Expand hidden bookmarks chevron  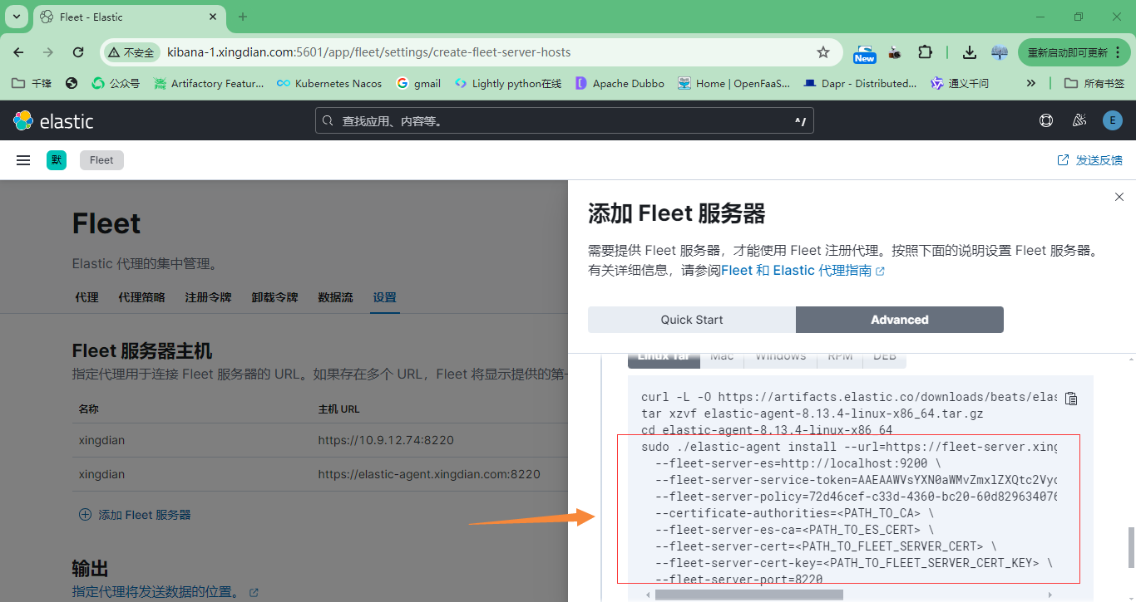coord(1031,83)
